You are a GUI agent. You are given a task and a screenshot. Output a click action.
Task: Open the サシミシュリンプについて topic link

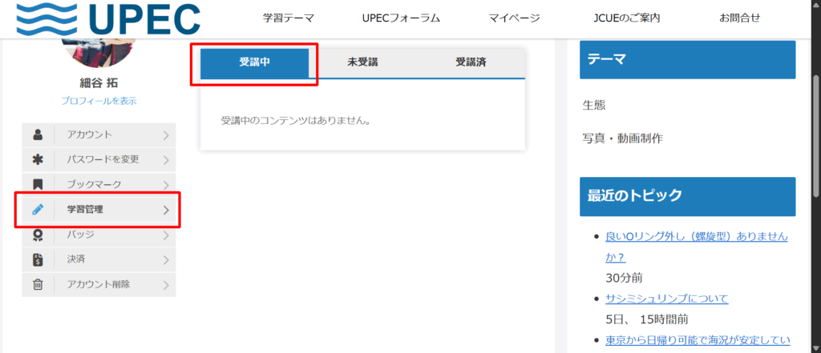point(667,299)
